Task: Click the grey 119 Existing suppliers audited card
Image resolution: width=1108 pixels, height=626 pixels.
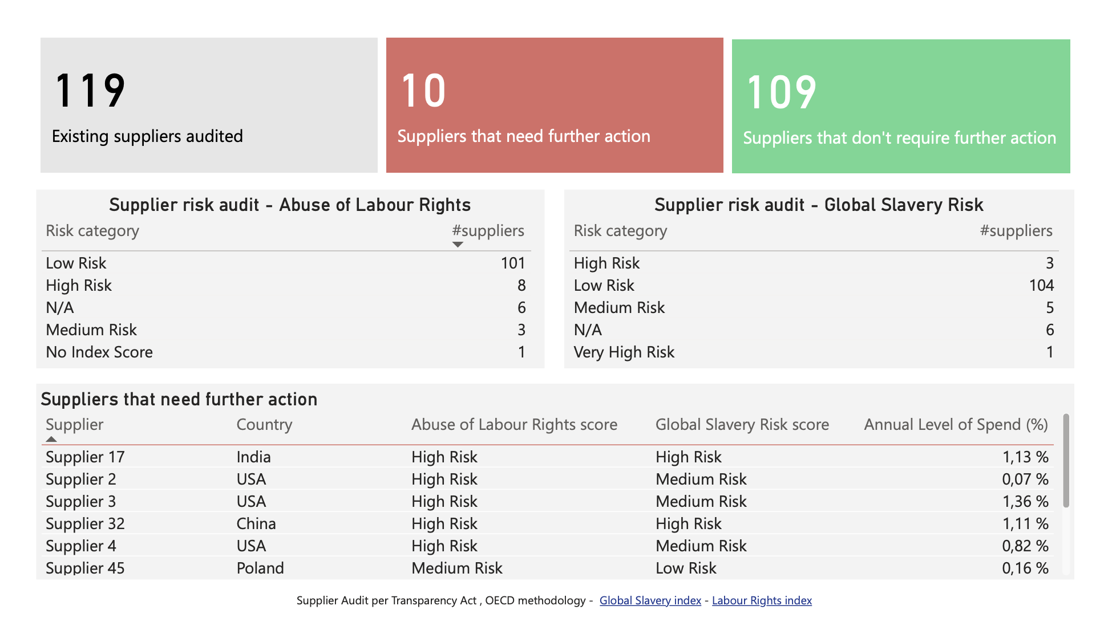Action: point(209,105)
